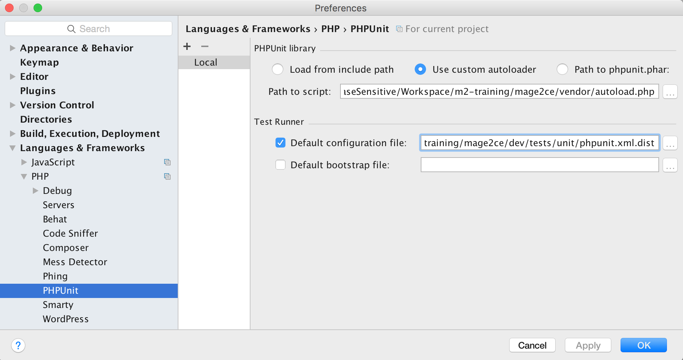Open Mess Detector settings

pos(75,262)
